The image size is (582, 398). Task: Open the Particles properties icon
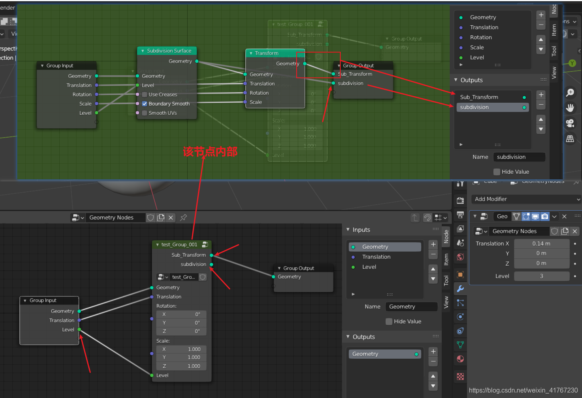tap(460, 303)
